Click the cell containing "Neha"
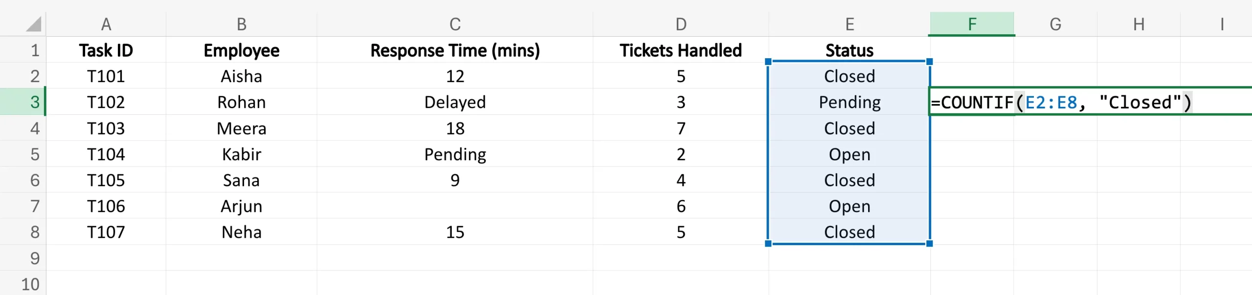The width and height of the screenshot is (1252, 295). [241, 232]
